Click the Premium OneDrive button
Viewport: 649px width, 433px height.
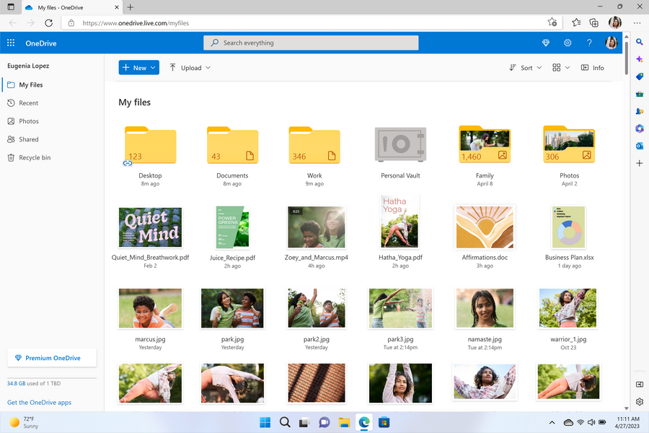pyautogui.click(x=51, y=357)
